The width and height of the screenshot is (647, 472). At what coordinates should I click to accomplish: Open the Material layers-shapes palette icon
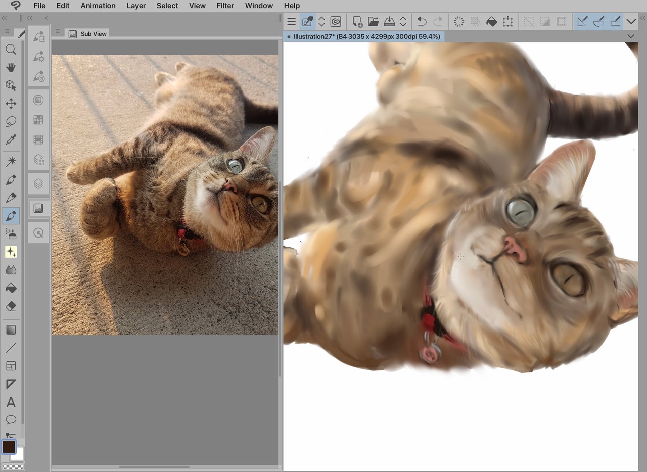(x=38, y=160)
